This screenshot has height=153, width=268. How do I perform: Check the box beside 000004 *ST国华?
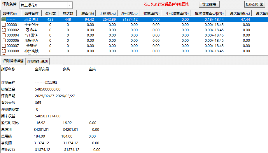coord(4,35)
